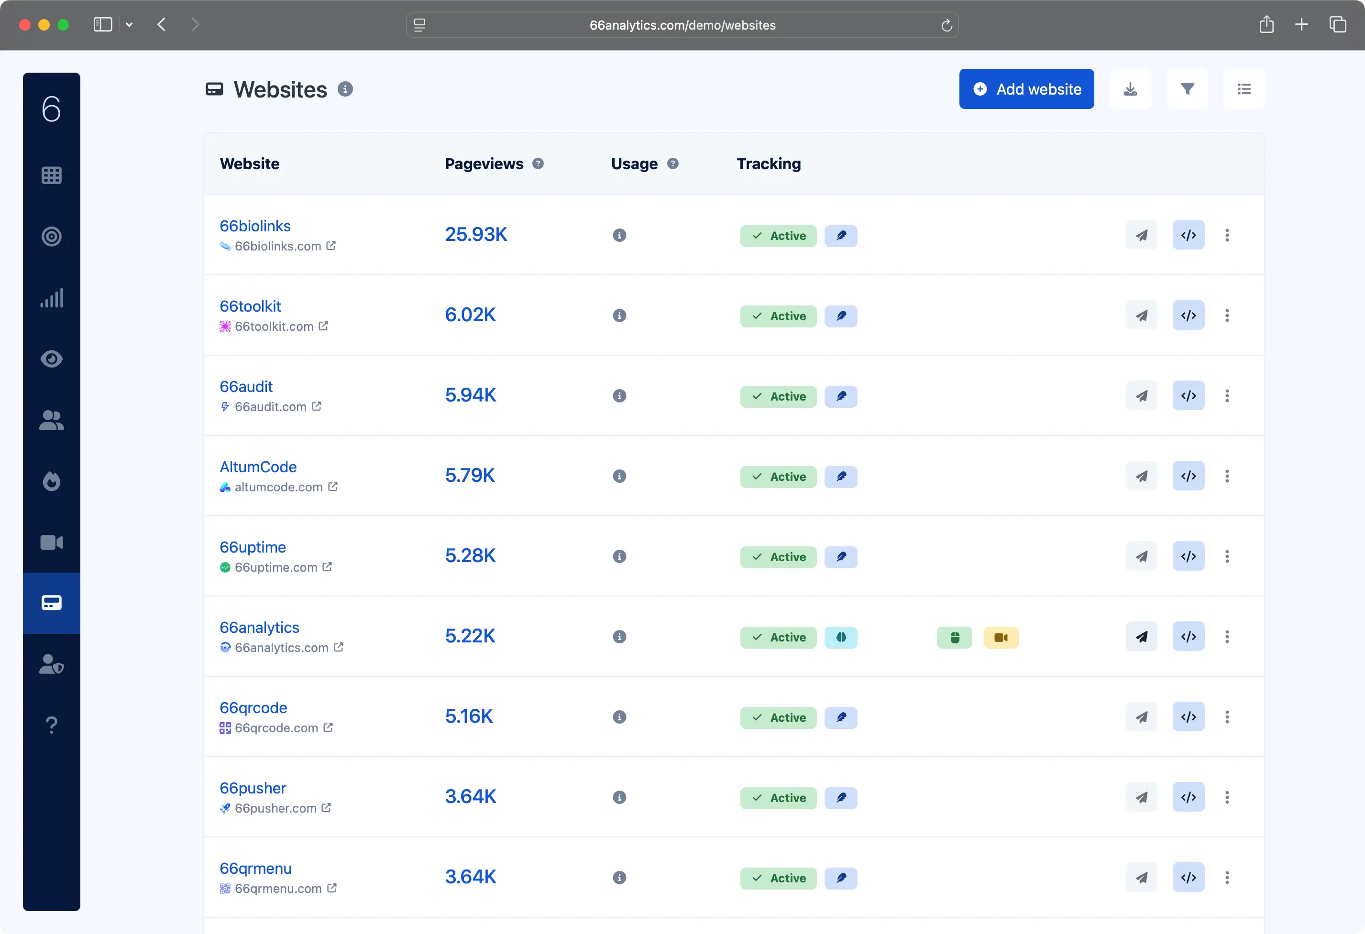Image resolution: width=1365 pixels, height=934 pixels.
Task: Click the 5.22K pageviews value
Action: (x=470, y=636)
